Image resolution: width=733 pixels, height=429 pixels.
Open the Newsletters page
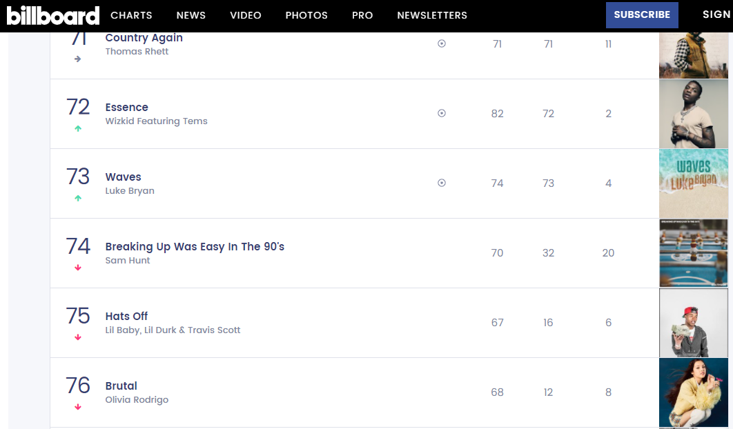432,15
